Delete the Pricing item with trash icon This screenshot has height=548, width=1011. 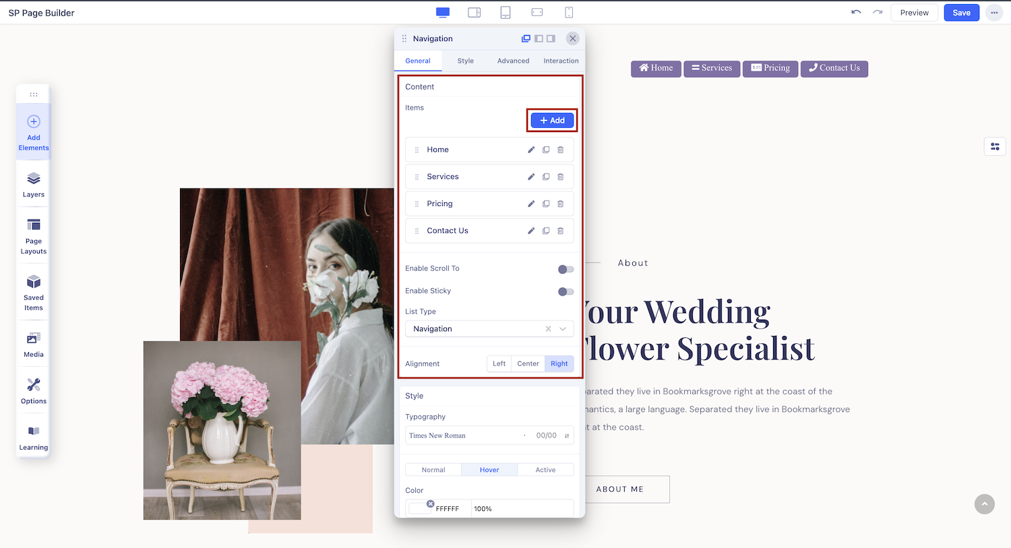pos(560,204)
